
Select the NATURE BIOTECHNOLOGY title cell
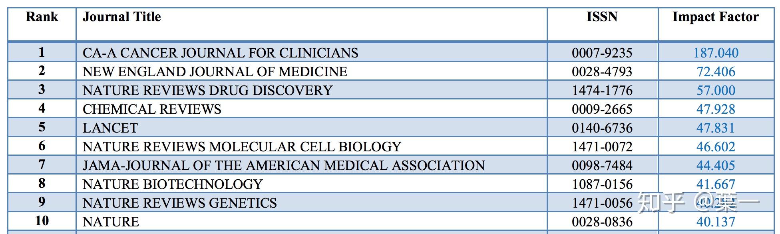173,184
